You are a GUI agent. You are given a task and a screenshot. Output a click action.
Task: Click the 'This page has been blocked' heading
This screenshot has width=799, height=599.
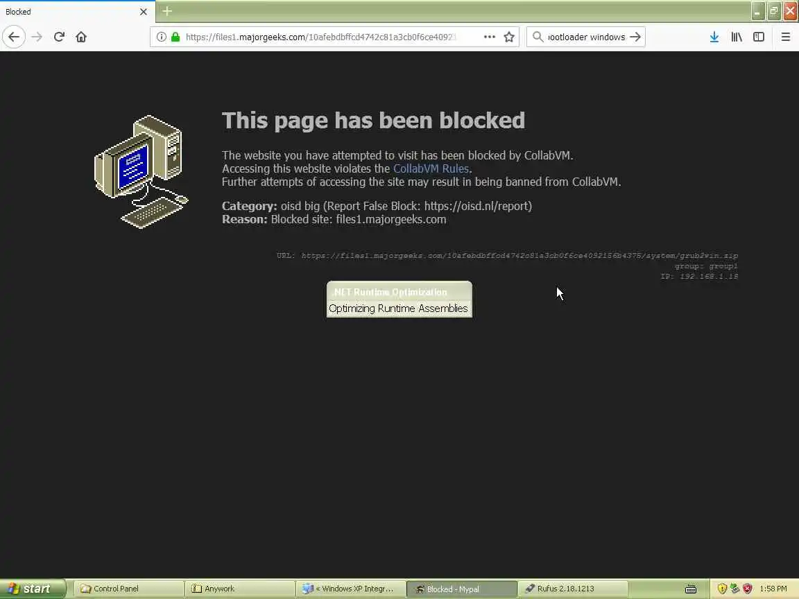click(374, 121)
